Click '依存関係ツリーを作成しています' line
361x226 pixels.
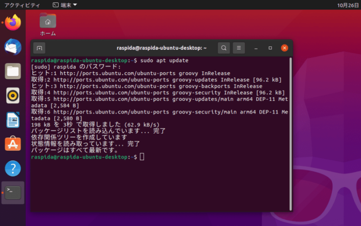click(x=79, y=137)
